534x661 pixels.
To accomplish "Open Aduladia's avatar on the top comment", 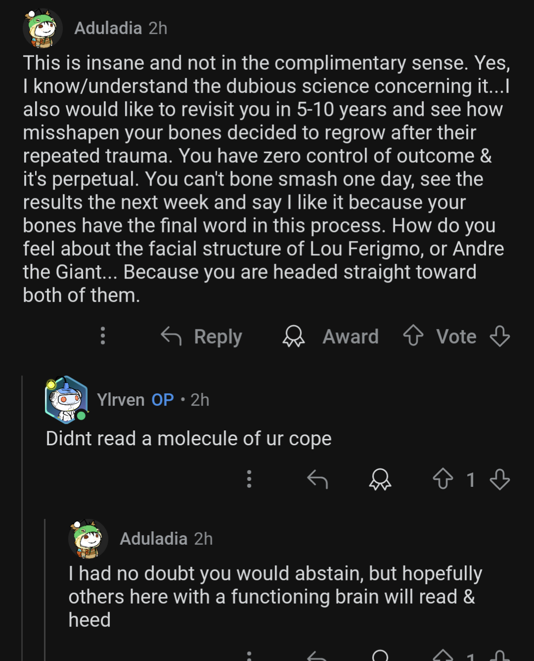I will (x=43, y=28).
